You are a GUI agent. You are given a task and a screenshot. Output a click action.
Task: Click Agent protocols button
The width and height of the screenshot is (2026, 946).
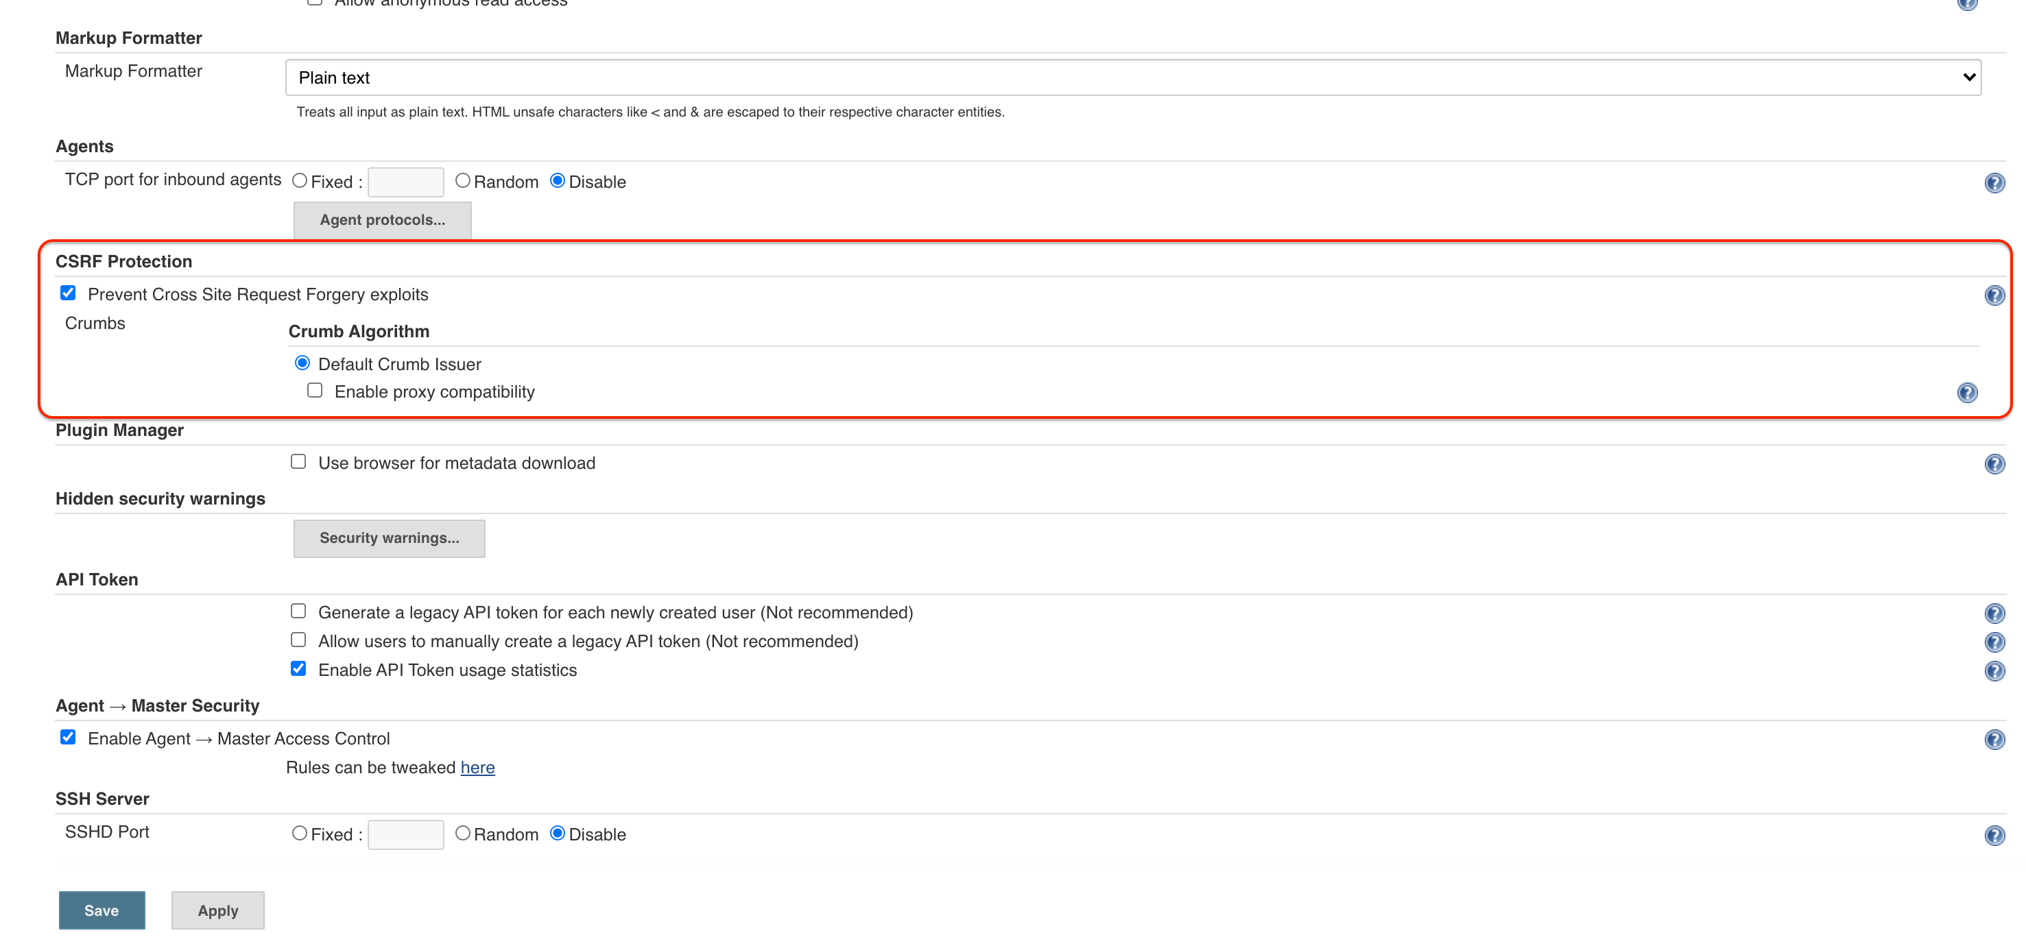click(x=383, y=219)
